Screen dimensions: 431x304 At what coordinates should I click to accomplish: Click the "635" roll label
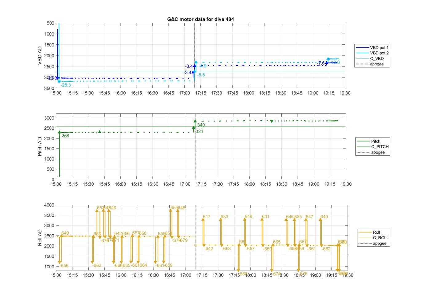point(298,217)
